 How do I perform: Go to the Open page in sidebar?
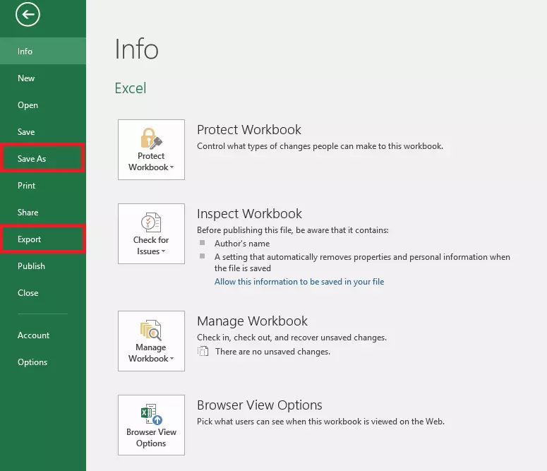pyautogui.click(x=43, y=105)
